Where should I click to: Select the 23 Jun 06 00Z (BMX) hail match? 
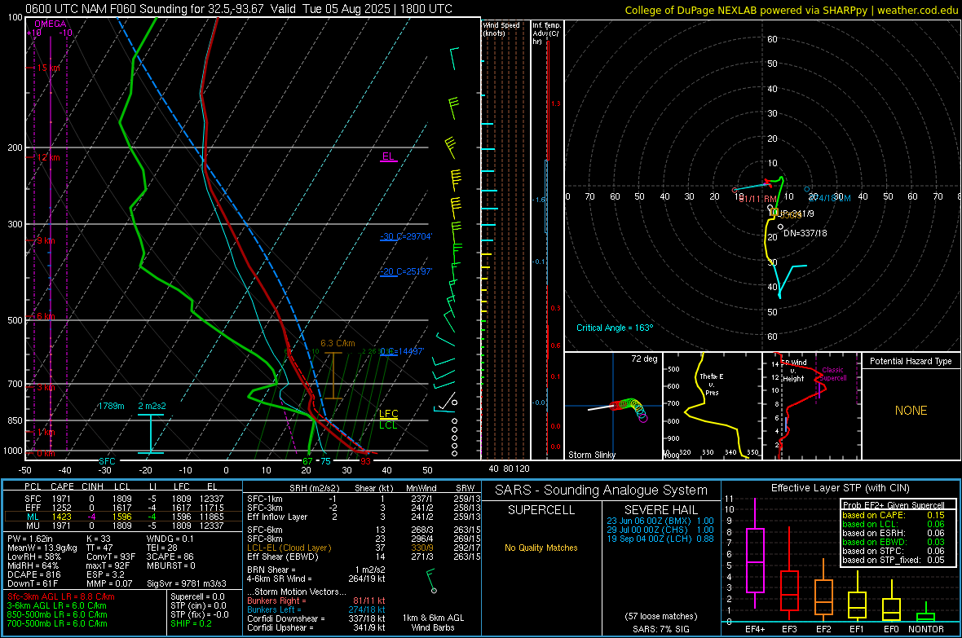[660, 521]
